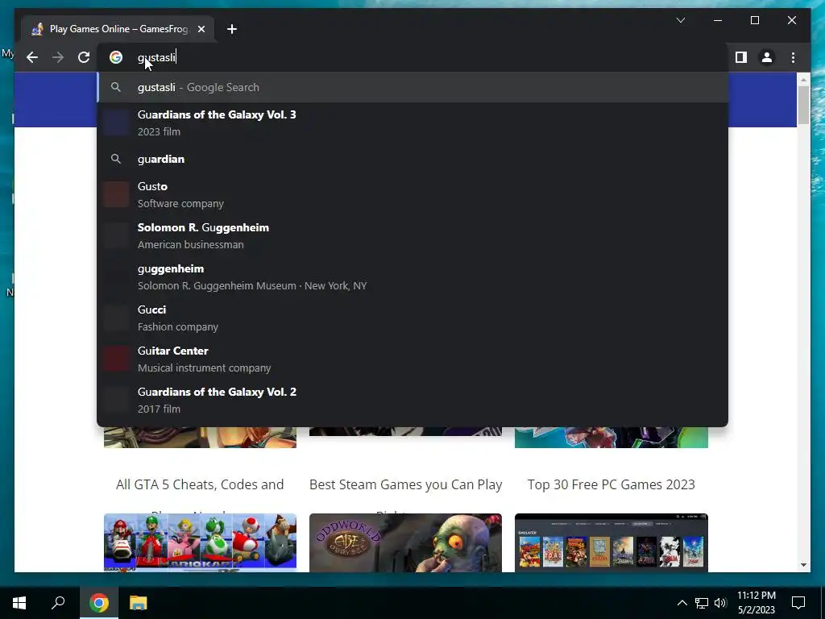The height and width of the screenshot is (619, 825).
Task: Open Windows taskbar search
Action: pos(58,603)
